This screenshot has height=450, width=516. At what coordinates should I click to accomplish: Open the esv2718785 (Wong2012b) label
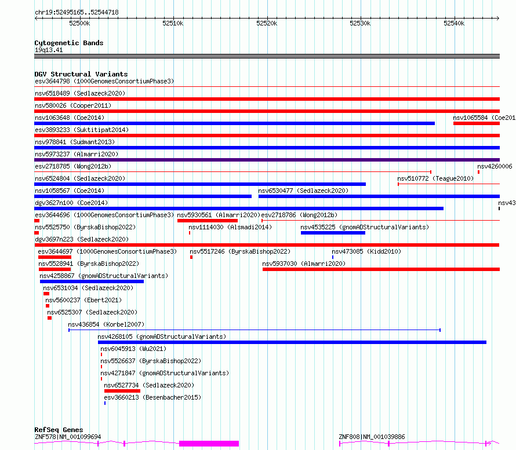coord(73,166)
